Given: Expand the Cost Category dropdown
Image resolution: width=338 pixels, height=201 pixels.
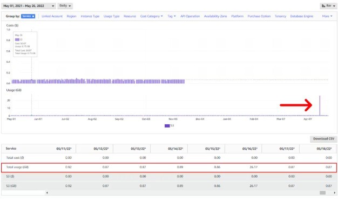Looking at the screenshot, I should (x=151, y=16).
